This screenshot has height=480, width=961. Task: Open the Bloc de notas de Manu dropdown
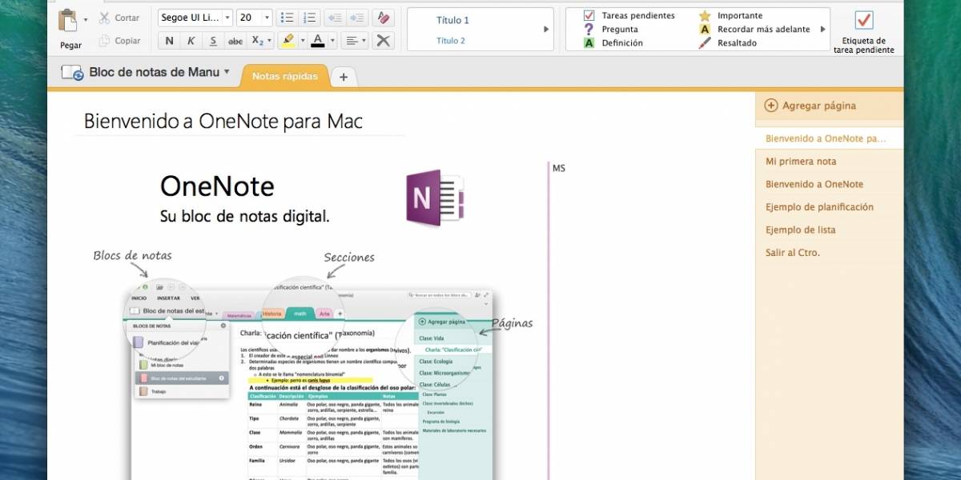coord(159,72)
